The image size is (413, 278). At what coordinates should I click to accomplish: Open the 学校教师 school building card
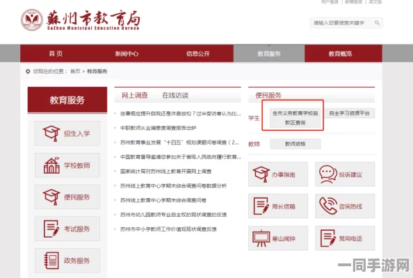coord(67,165)
